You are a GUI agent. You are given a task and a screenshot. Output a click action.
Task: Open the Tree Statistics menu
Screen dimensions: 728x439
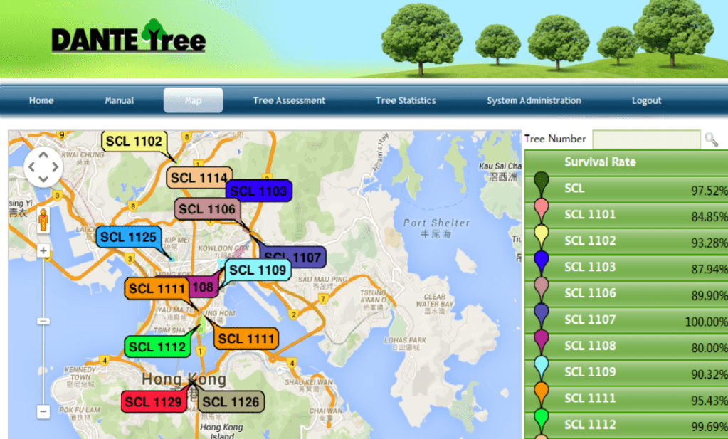(x=406, y=100)
